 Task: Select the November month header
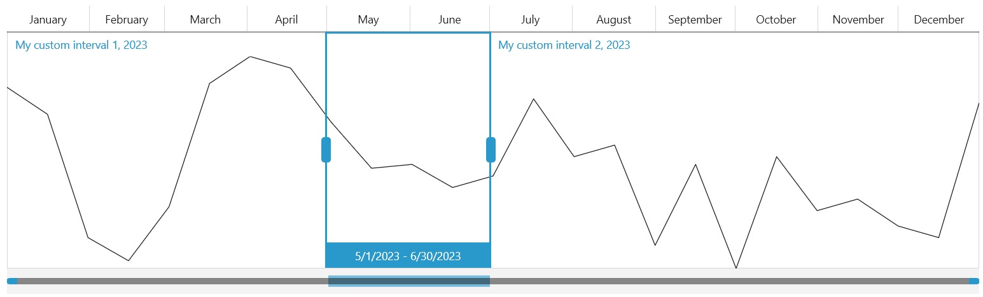(858, 19)
